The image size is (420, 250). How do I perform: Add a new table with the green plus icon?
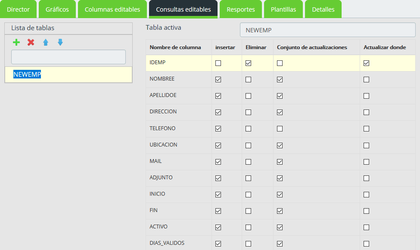[16, 42]
